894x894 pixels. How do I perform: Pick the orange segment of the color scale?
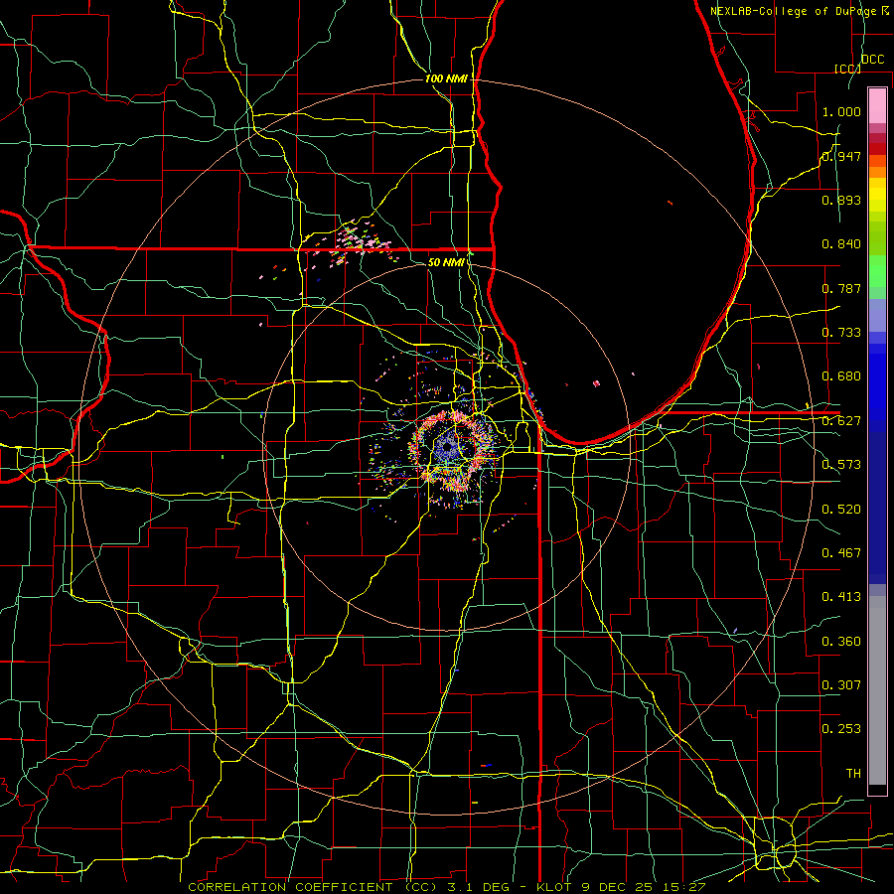[877, 166]
